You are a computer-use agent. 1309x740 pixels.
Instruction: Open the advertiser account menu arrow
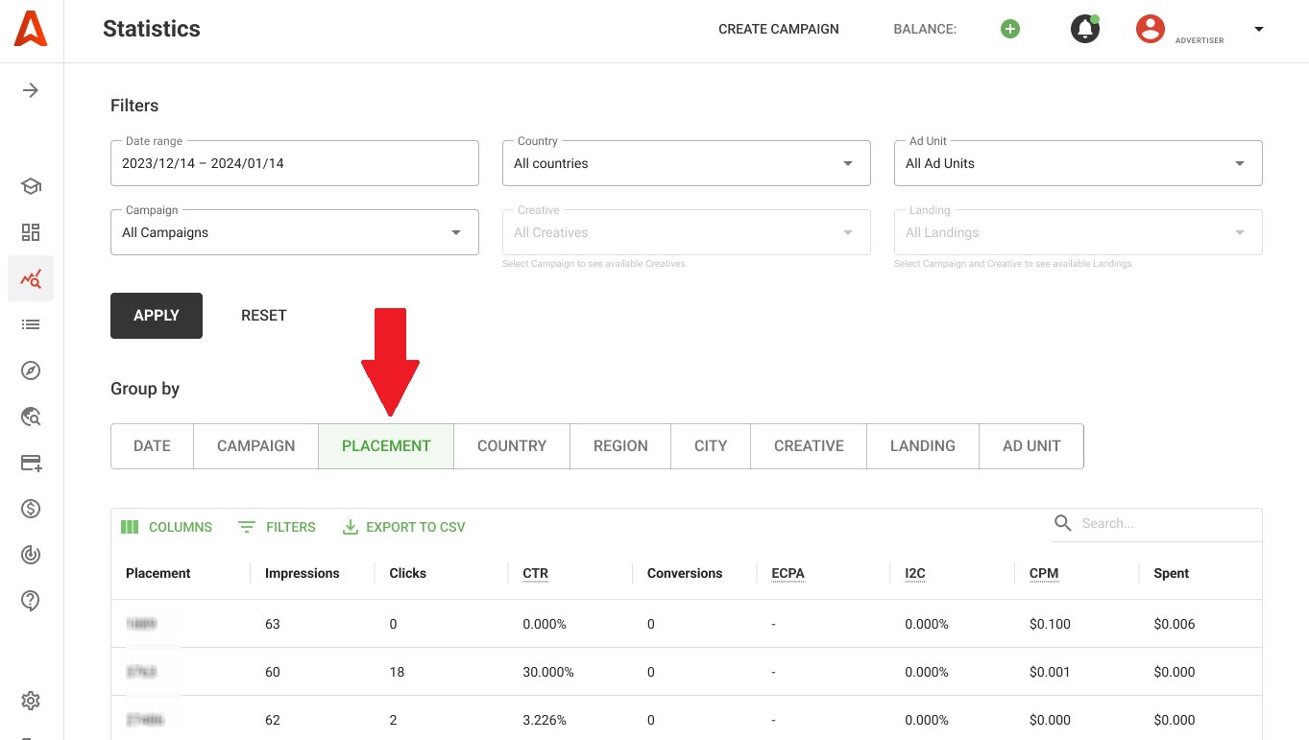pyautogui.click(x=1258, y=29)
